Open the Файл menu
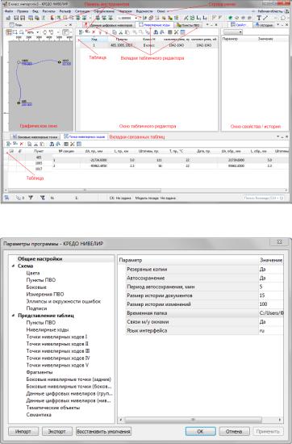 tap(9, 11)
